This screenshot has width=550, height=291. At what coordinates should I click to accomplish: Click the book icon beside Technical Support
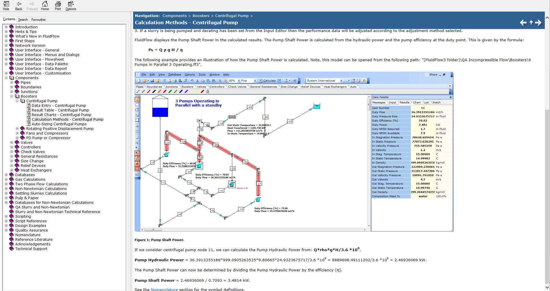12,249
